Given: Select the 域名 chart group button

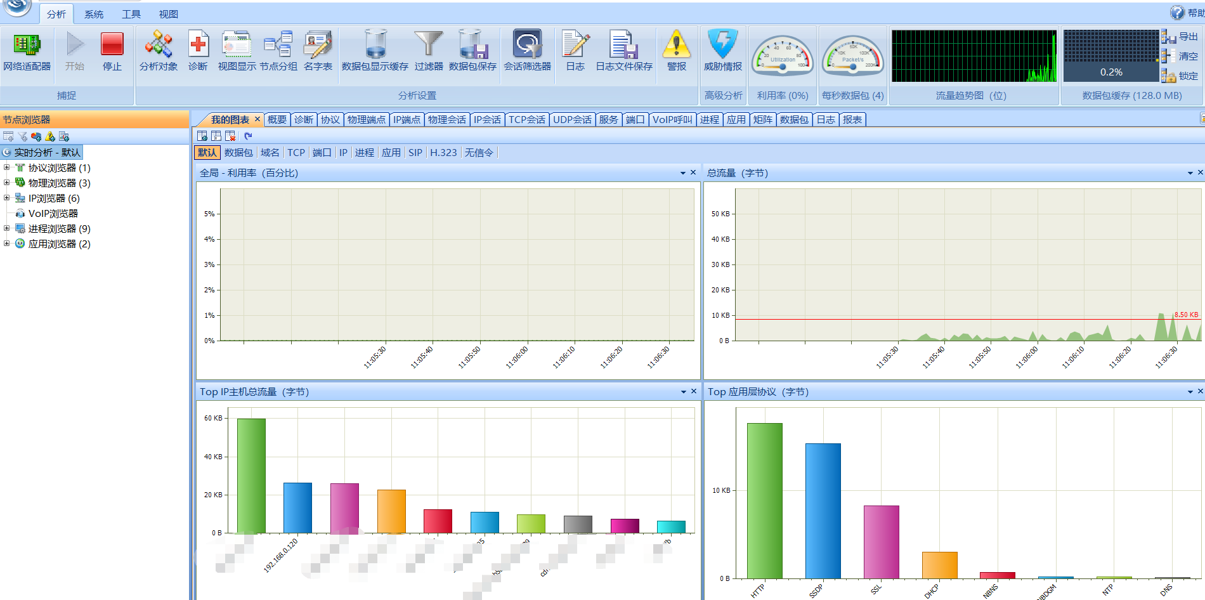Looking at the screenshot, I should pyautogui.click(x=270, y=152).
